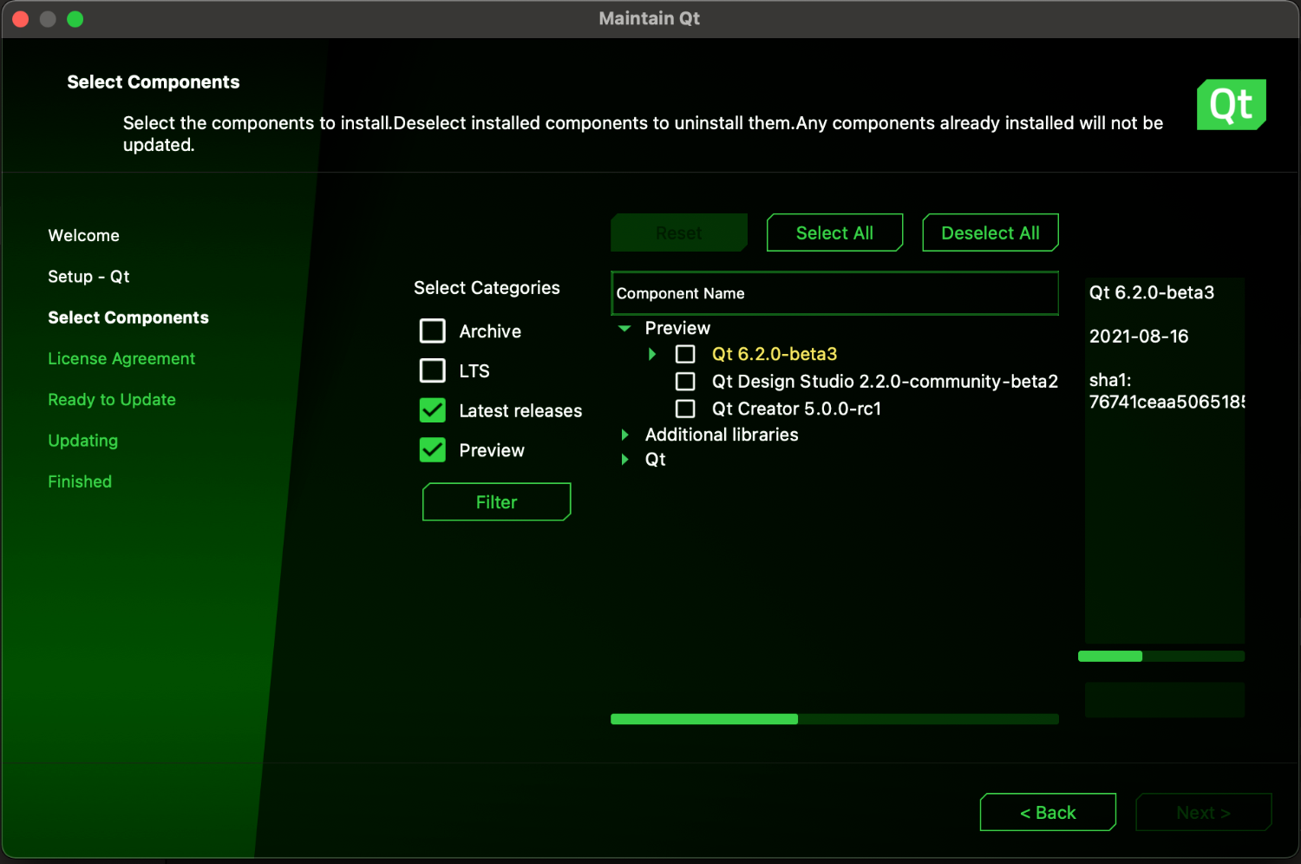Viewport: 1301px width, 864px height.
Task: Click the Back button
Action: (x=1047, y=812)
